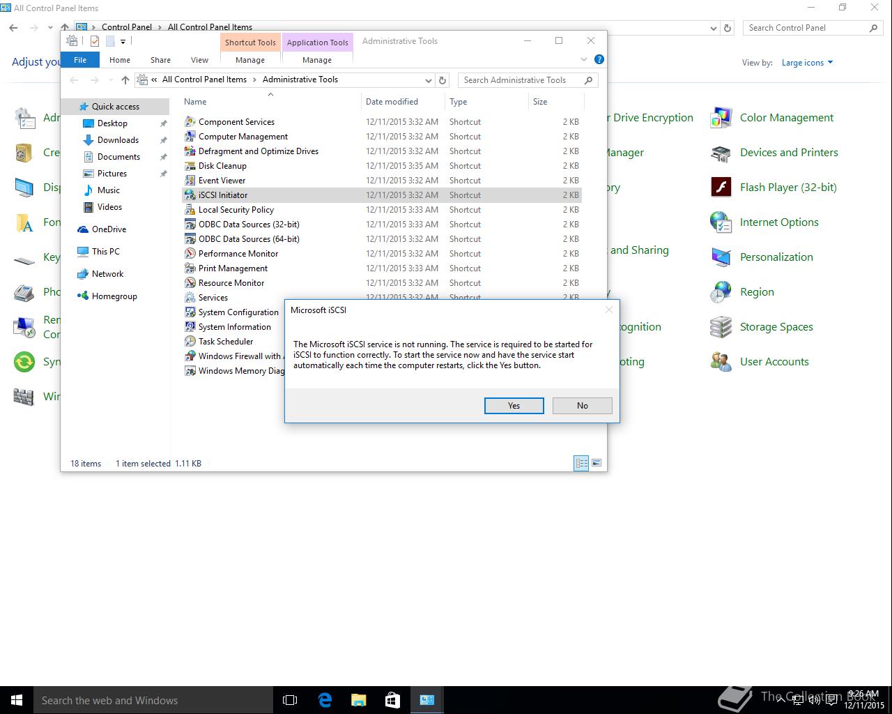Expand Control Panel address bar history dropdown

713,28
